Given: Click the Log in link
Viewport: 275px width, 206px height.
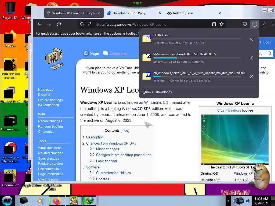Looking at the screenshot, I should point(268,42).
